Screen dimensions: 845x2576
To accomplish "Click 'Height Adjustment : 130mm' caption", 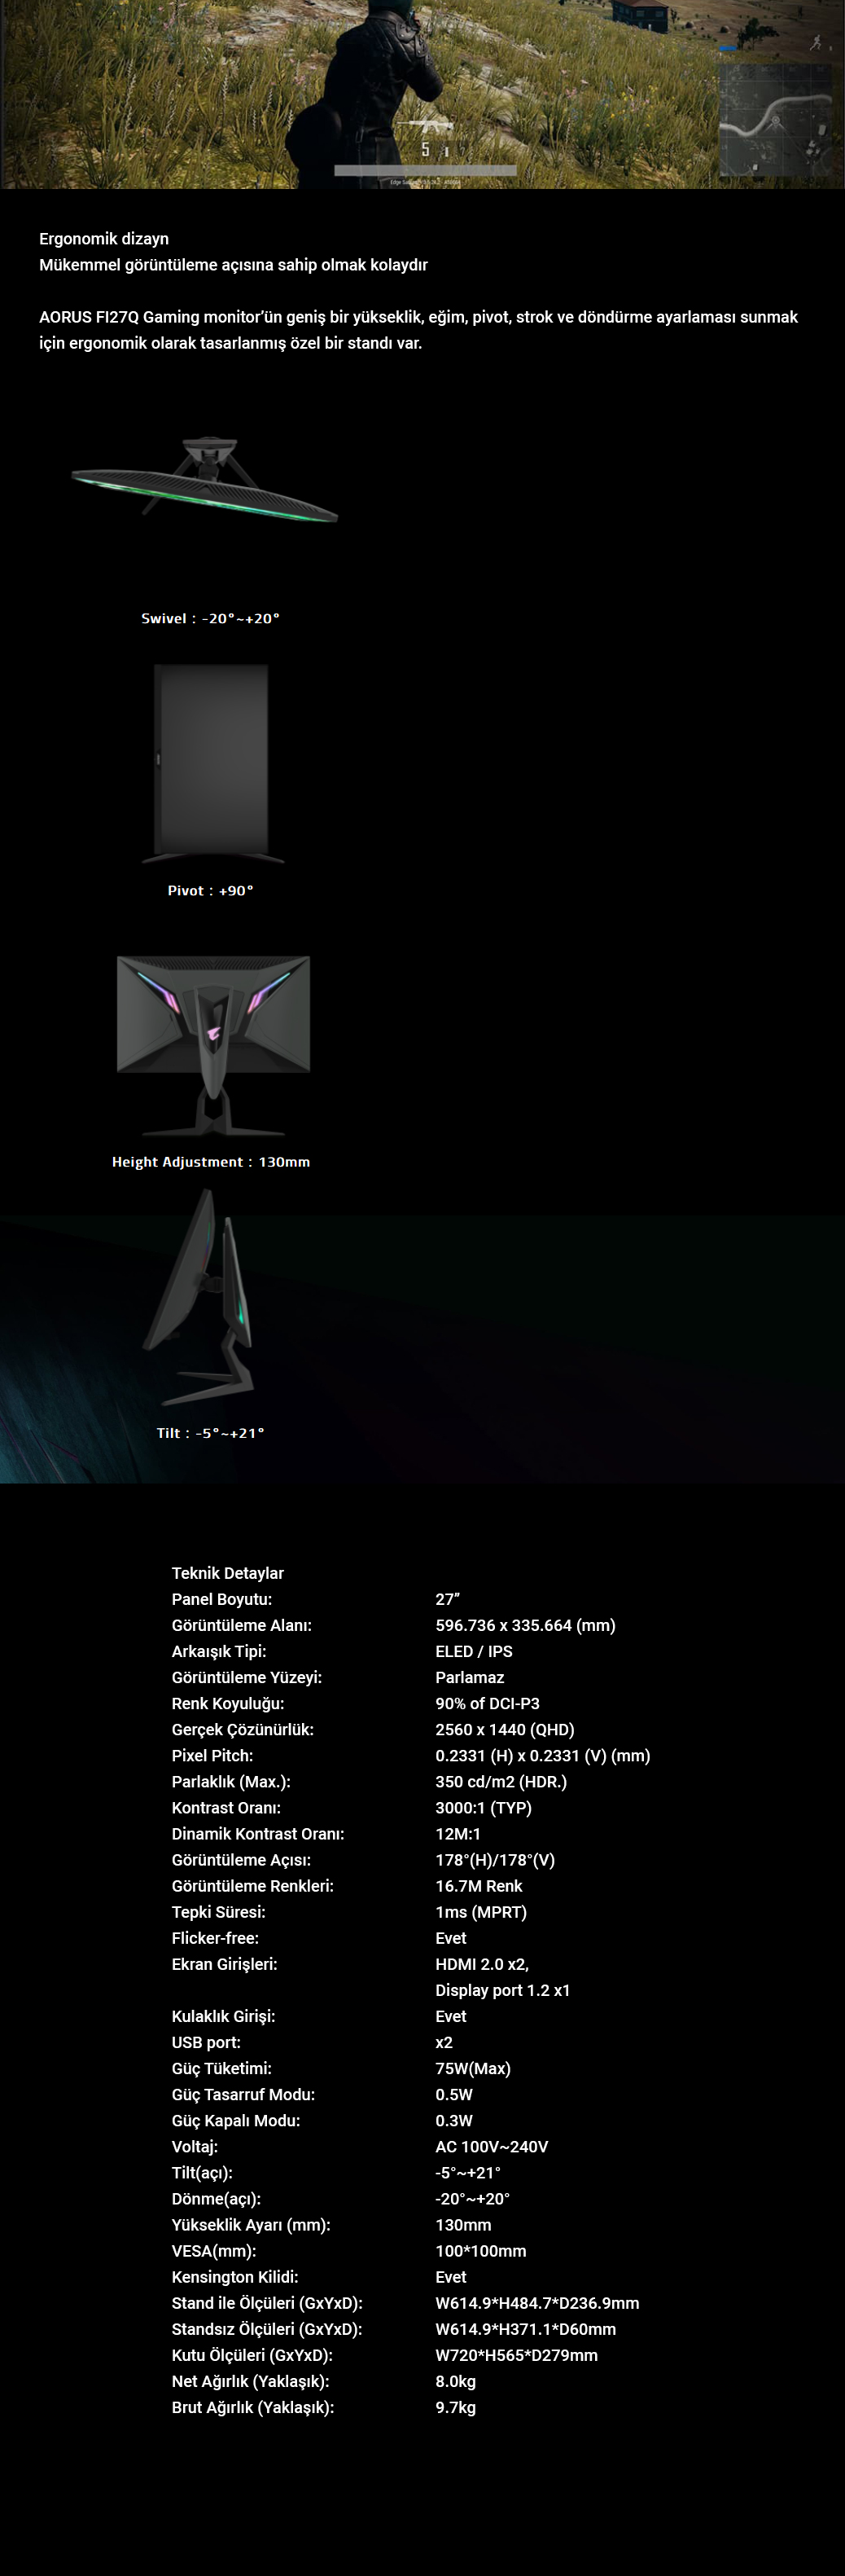I will click(211, 1162).
